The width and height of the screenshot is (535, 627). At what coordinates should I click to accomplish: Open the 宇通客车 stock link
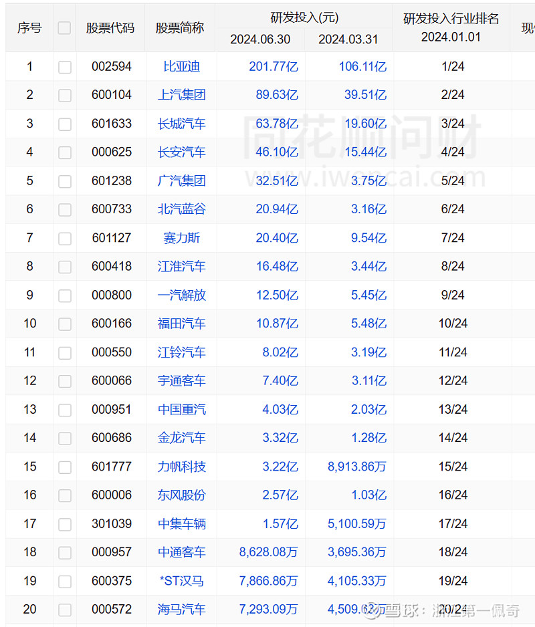tap(182, 381)
